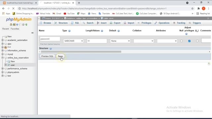This screenshot has height=119, width=212.
Task: Open Reading list
Action: [203, 14]
